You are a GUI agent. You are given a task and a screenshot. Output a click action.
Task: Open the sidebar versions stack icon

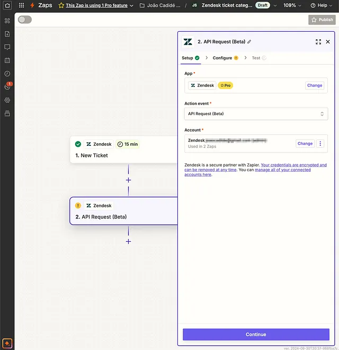click(7, 113)
